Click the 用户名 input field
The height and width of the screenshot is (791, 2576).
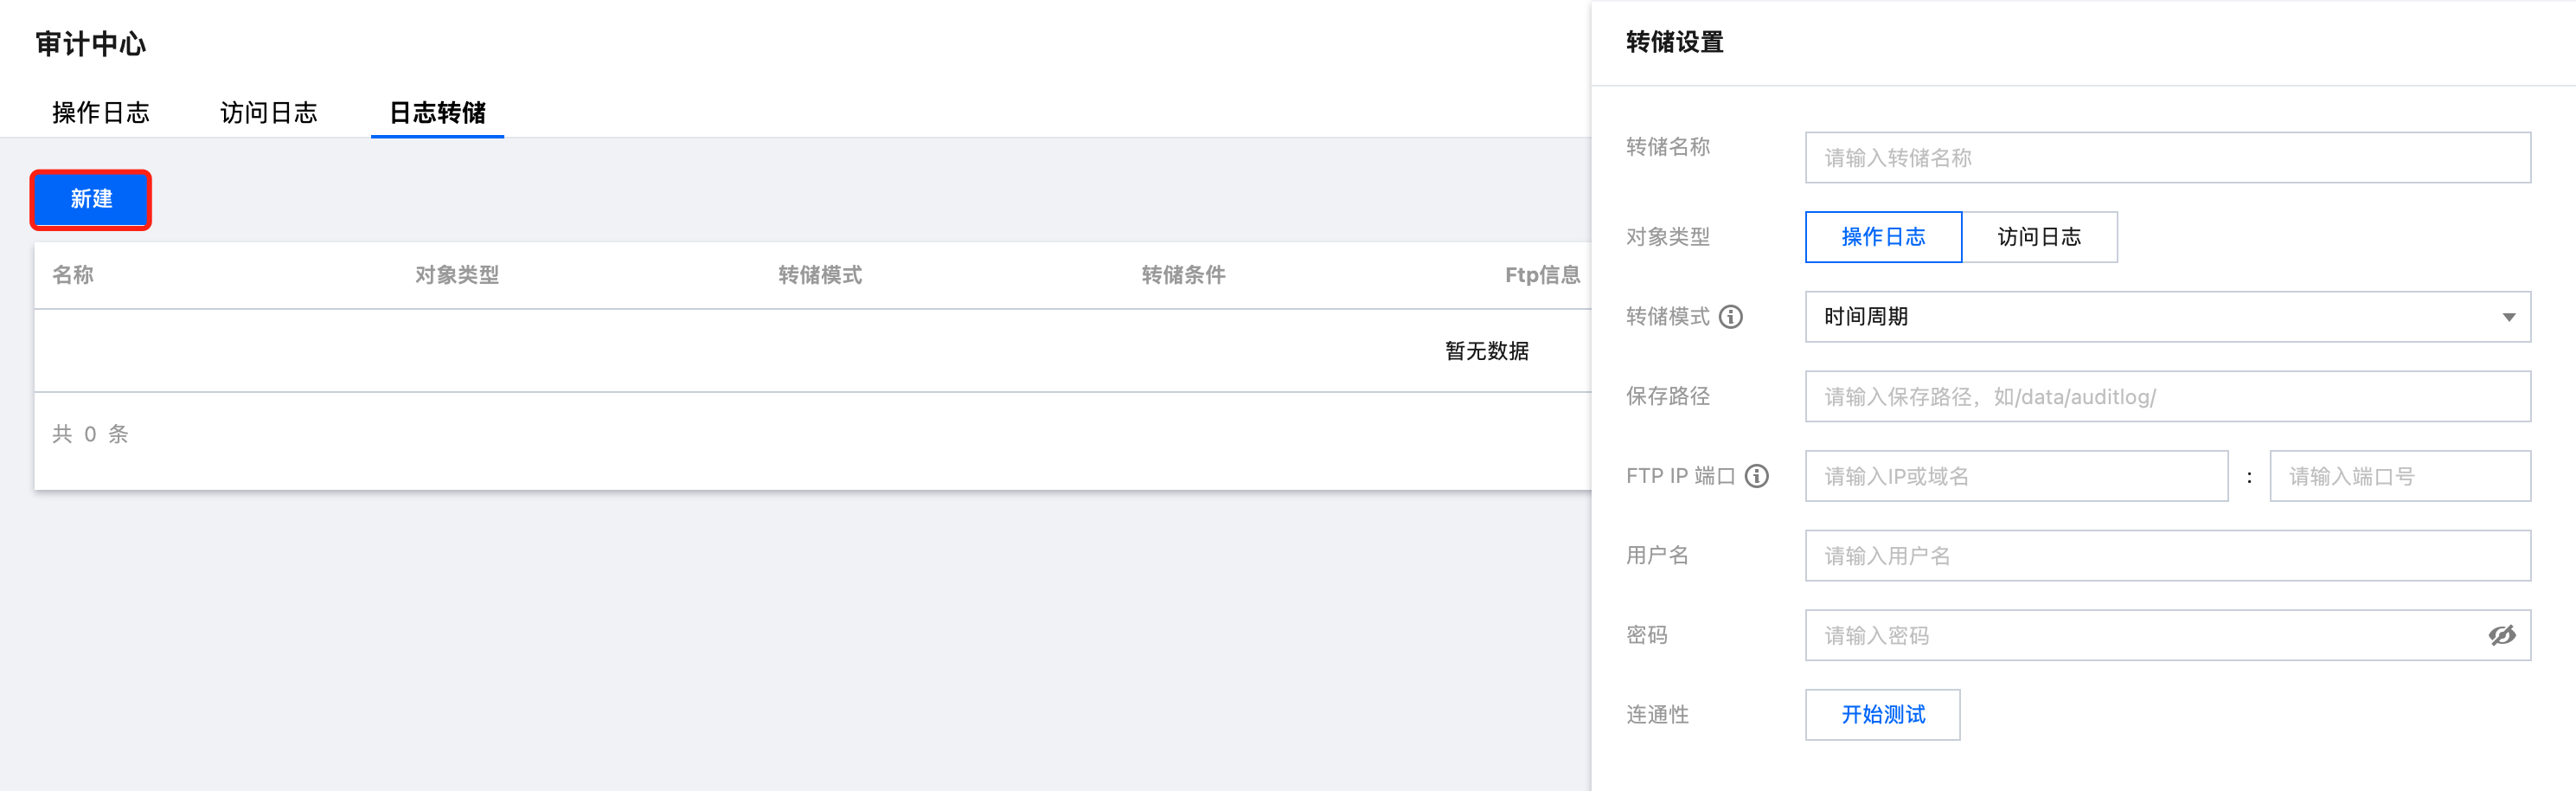tap(2167, 556)
